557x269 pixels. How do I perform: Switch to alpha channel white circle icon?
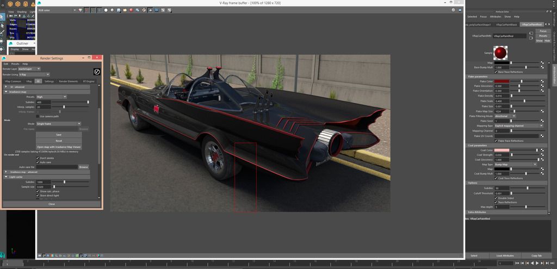[x=106, y=10]
